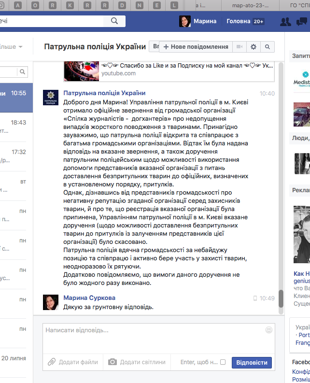Open the D bookmark icon
The width and height of the screenshot is (310, 383).
[x=122, y=5]
